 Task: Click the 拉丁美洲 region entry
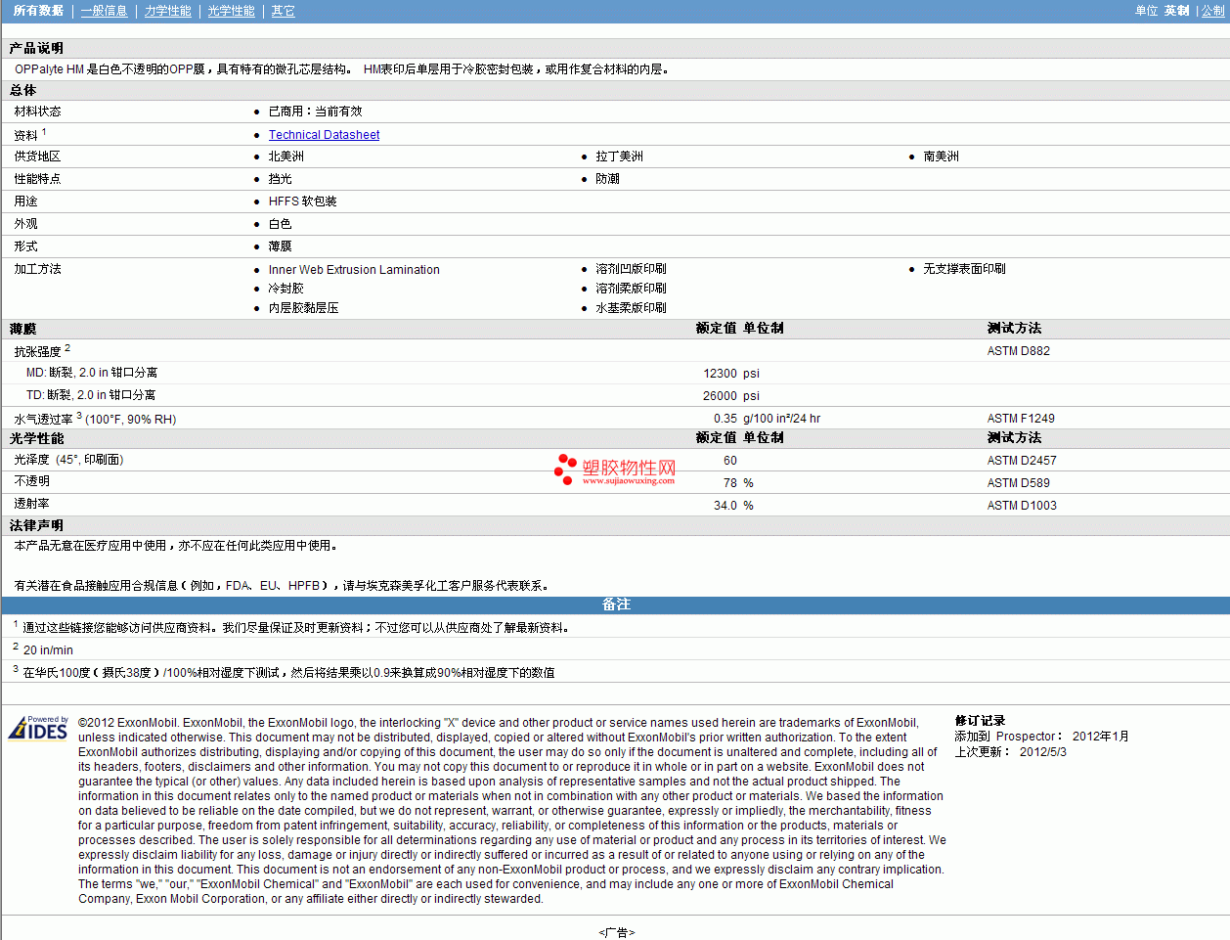point(620,157)
